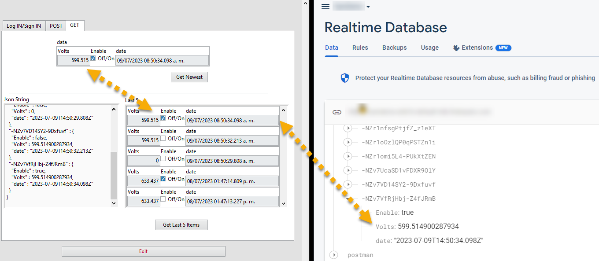Switch to the Usage tab
599x261 pixels.
[x=429, y=48]
